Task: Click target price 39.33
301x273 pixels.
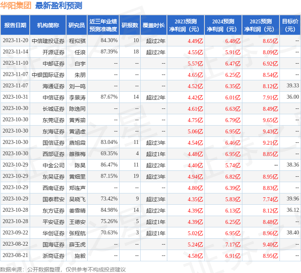Action: 293,86
